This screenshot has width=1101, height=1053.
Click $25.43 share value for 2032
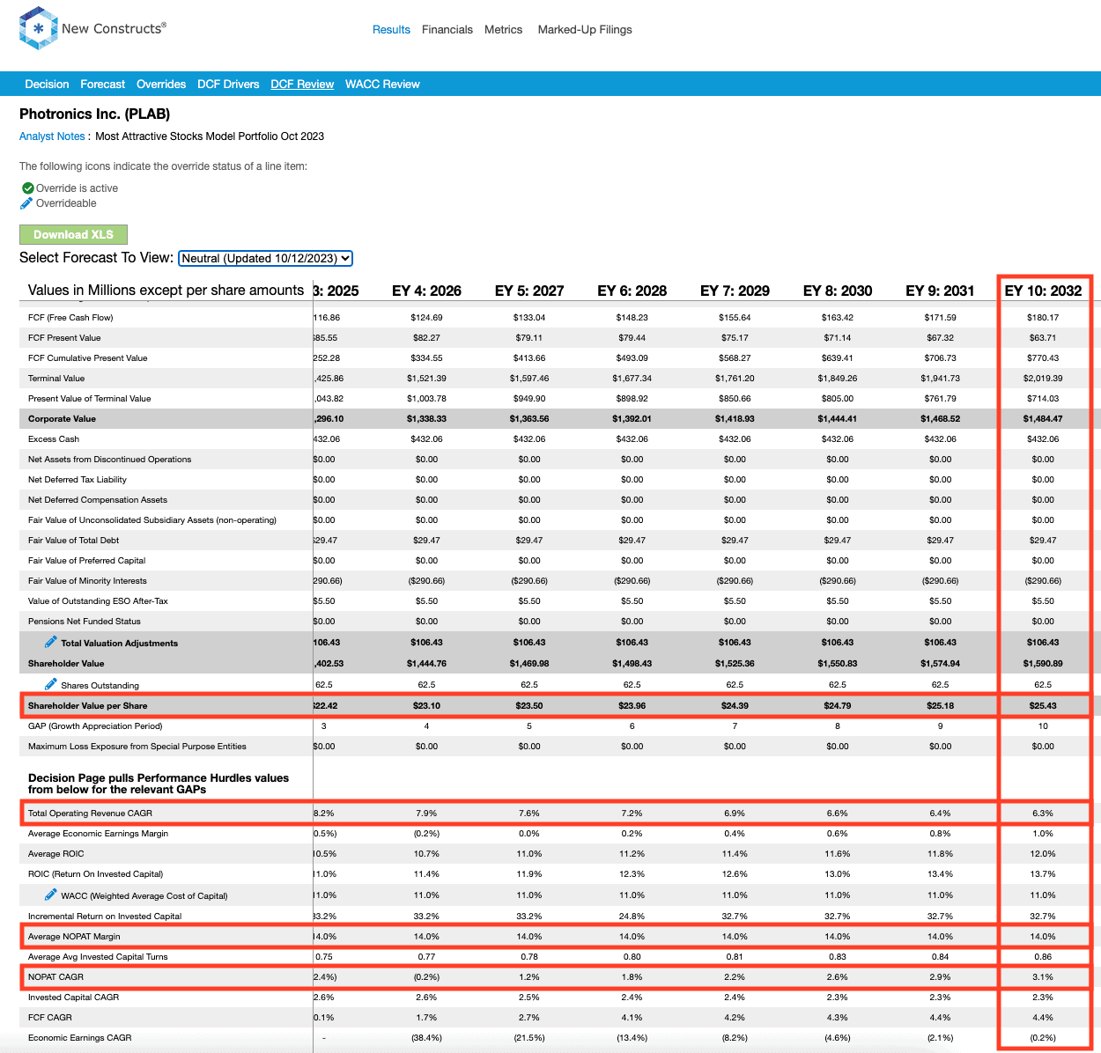click(x=1043, y=706)
